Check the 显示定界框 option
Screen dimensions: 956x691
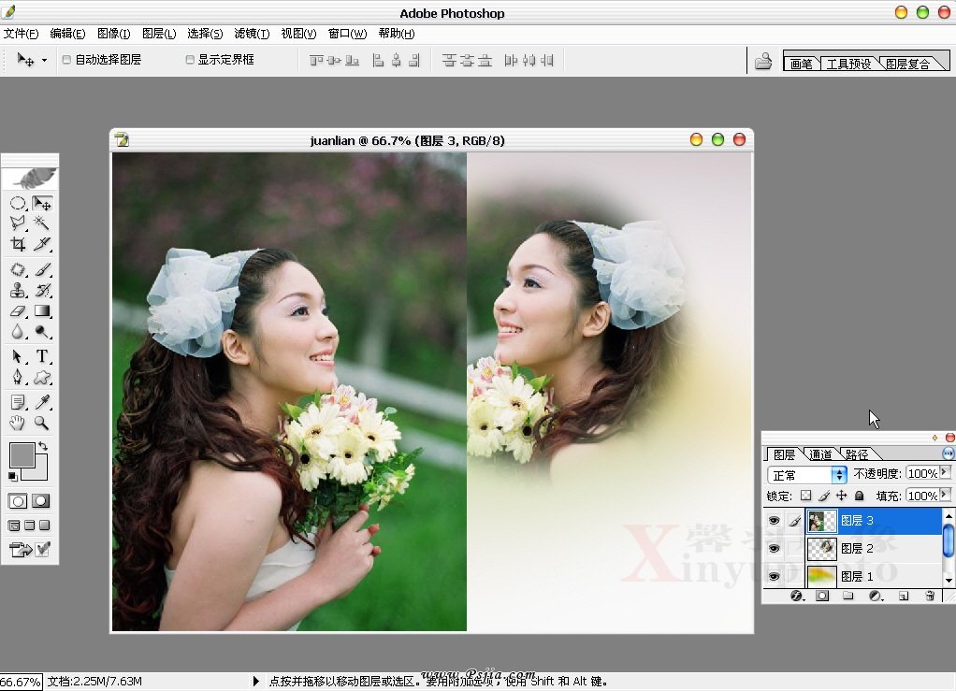190,60
